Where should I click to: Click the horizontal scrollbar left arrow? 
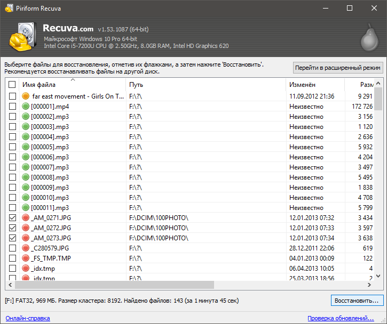(x=10, y=285)
